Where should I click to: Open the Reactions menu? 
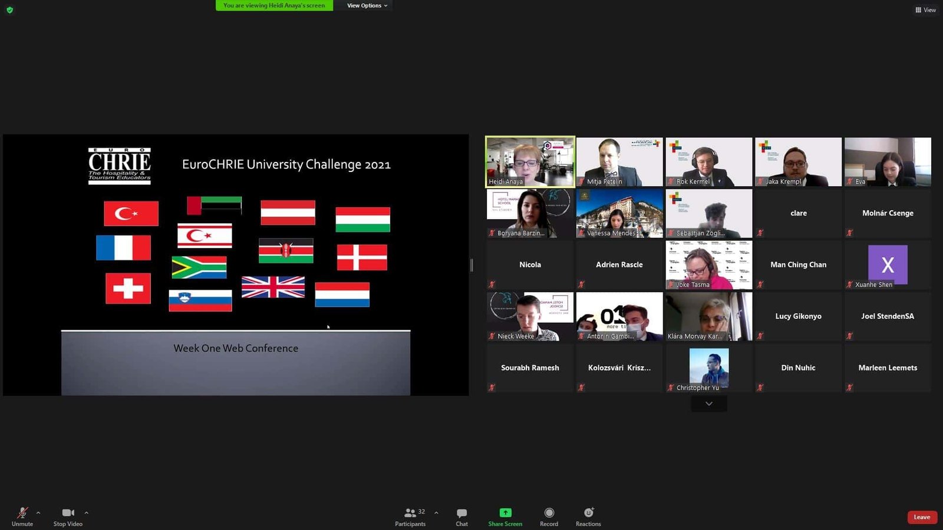coord(588,513)
